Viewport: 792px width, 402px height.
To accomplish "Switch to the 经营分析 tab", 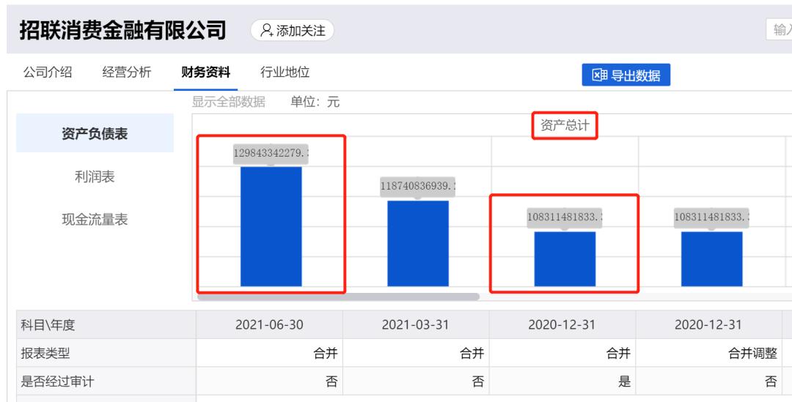I will pyautogui.click(x=126, y=72).
